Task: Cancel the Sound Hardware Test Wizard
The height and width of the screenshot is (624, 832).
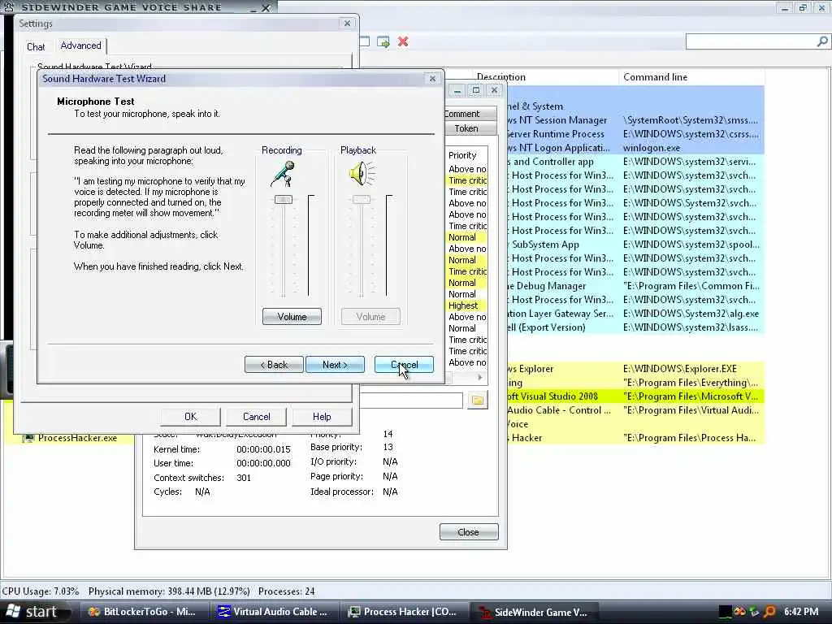Action: [x=404, y=365]
